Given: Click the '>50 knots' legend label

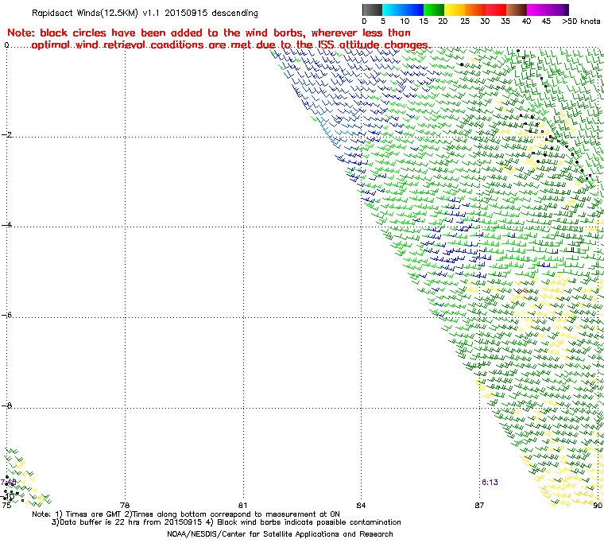Looking at the screenshot, I should click(581, 21).
